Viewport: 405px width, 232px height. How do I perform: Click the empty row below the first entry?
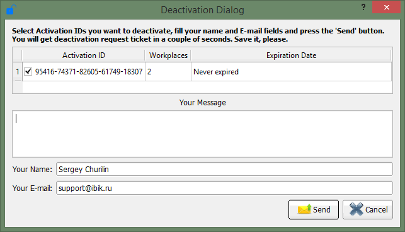click(207, 87)
